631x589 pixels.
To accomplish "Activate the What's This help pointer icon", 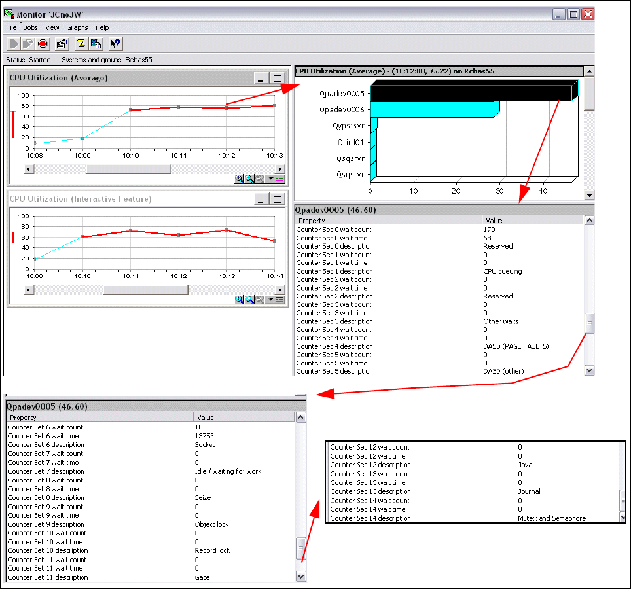I will tap(115, 43).
